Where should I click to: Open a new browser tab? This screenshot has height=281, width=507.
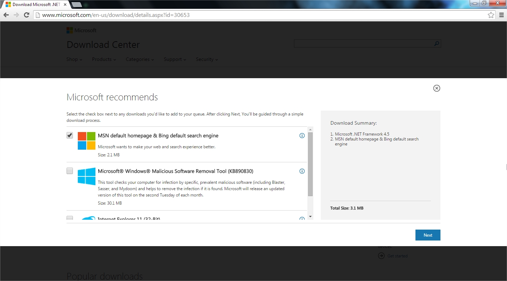(x=76, y=5)
